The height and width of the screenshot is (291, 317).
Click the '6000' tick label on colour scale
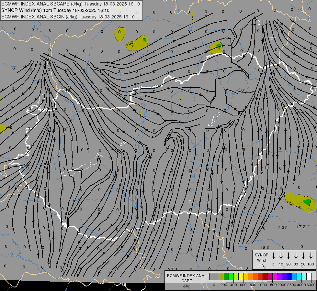click(311, 285)
